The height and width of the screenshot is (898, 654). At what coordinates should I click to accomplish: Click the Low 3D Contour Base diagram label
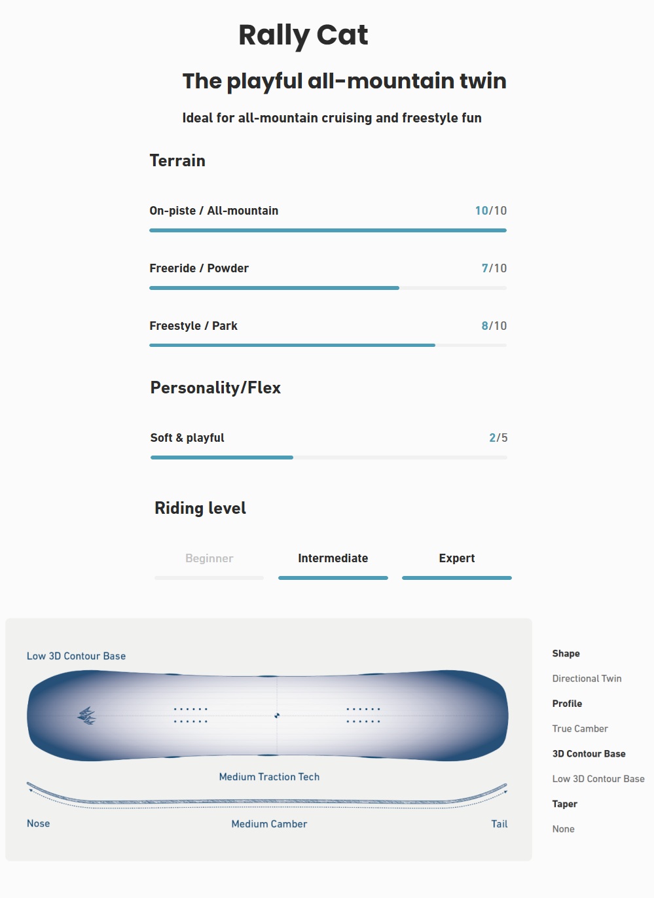(76, 656)
